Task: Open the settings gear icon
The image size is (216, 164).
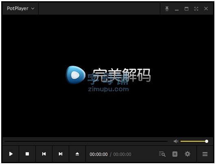Action: (x=188, y=154)
